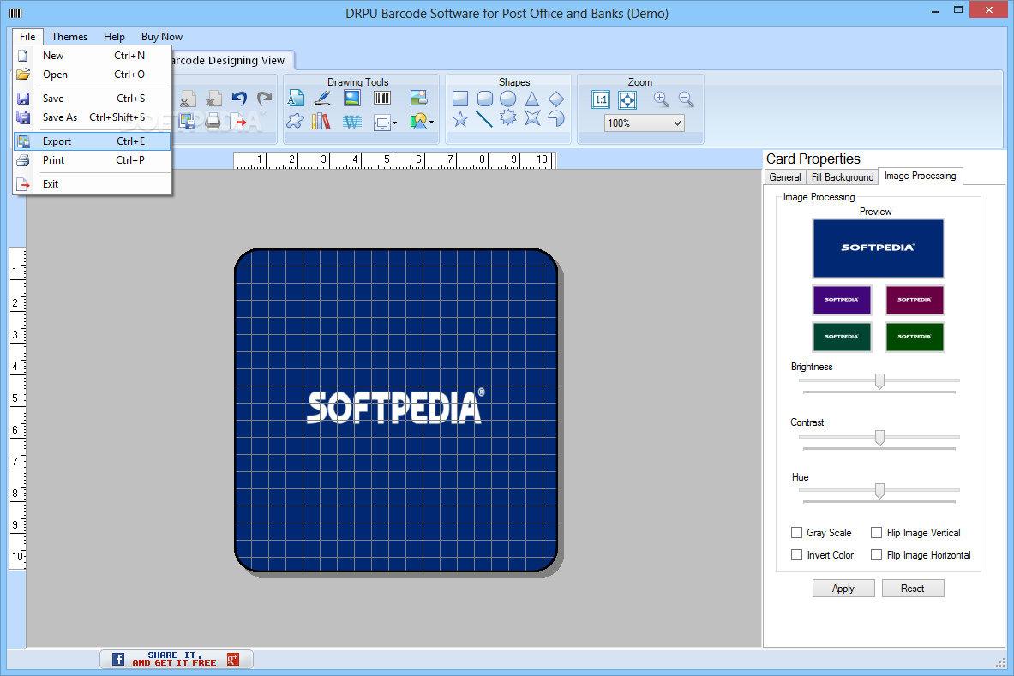1014x676 pixels.
Task: Open the Buy Now menu
Action: click(162, 37)
